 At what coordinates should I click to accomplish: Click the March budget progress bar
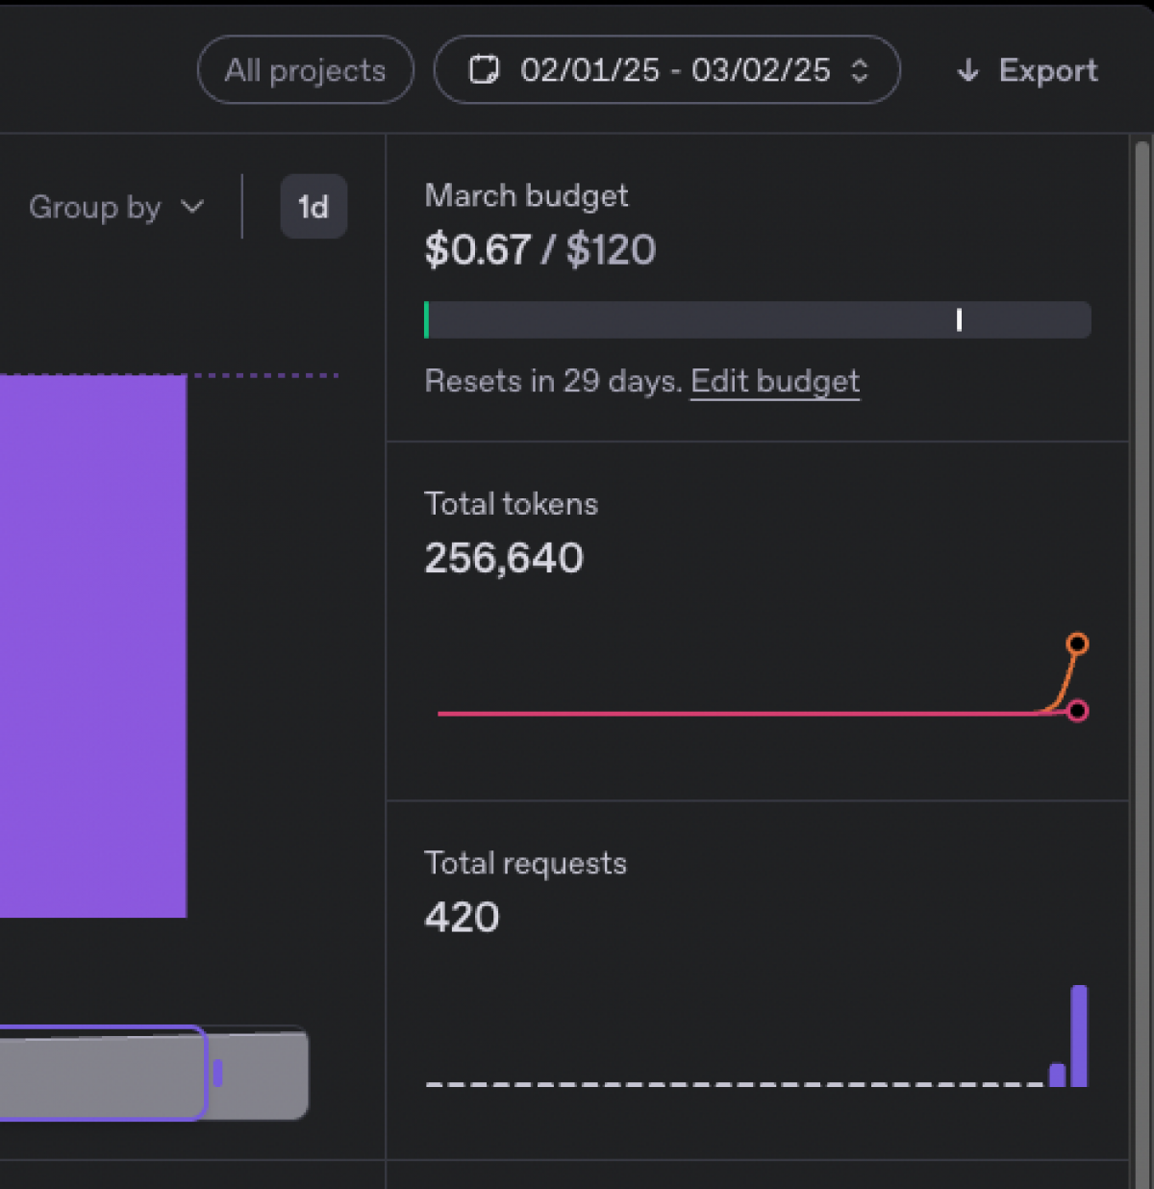(x=758, y=319)
